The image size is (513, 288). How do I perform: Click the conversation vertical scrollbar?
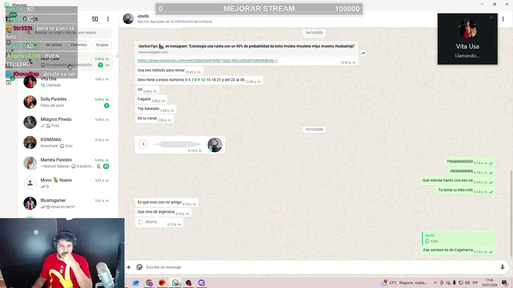pyautogui.click(x=511, y=214)
